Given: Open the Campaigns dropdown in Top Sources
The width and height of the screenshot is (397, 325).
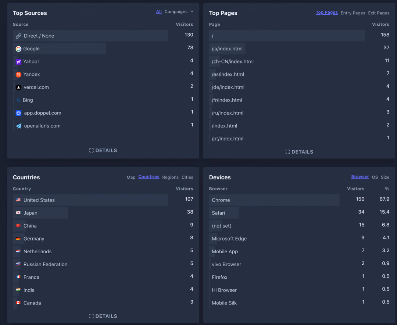Looking at the screenshot, I should tap(179, 12).
